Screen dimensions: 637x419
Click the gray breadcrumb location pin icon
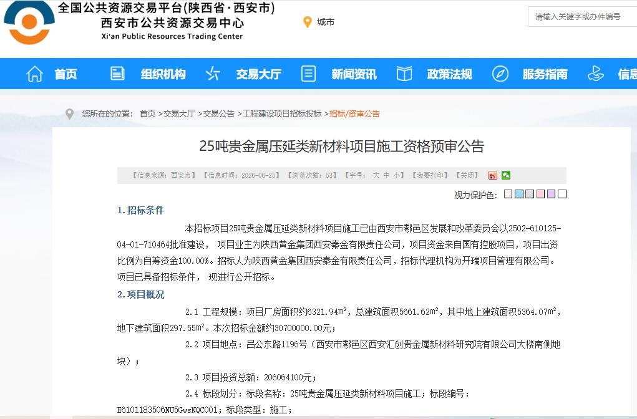69,114
